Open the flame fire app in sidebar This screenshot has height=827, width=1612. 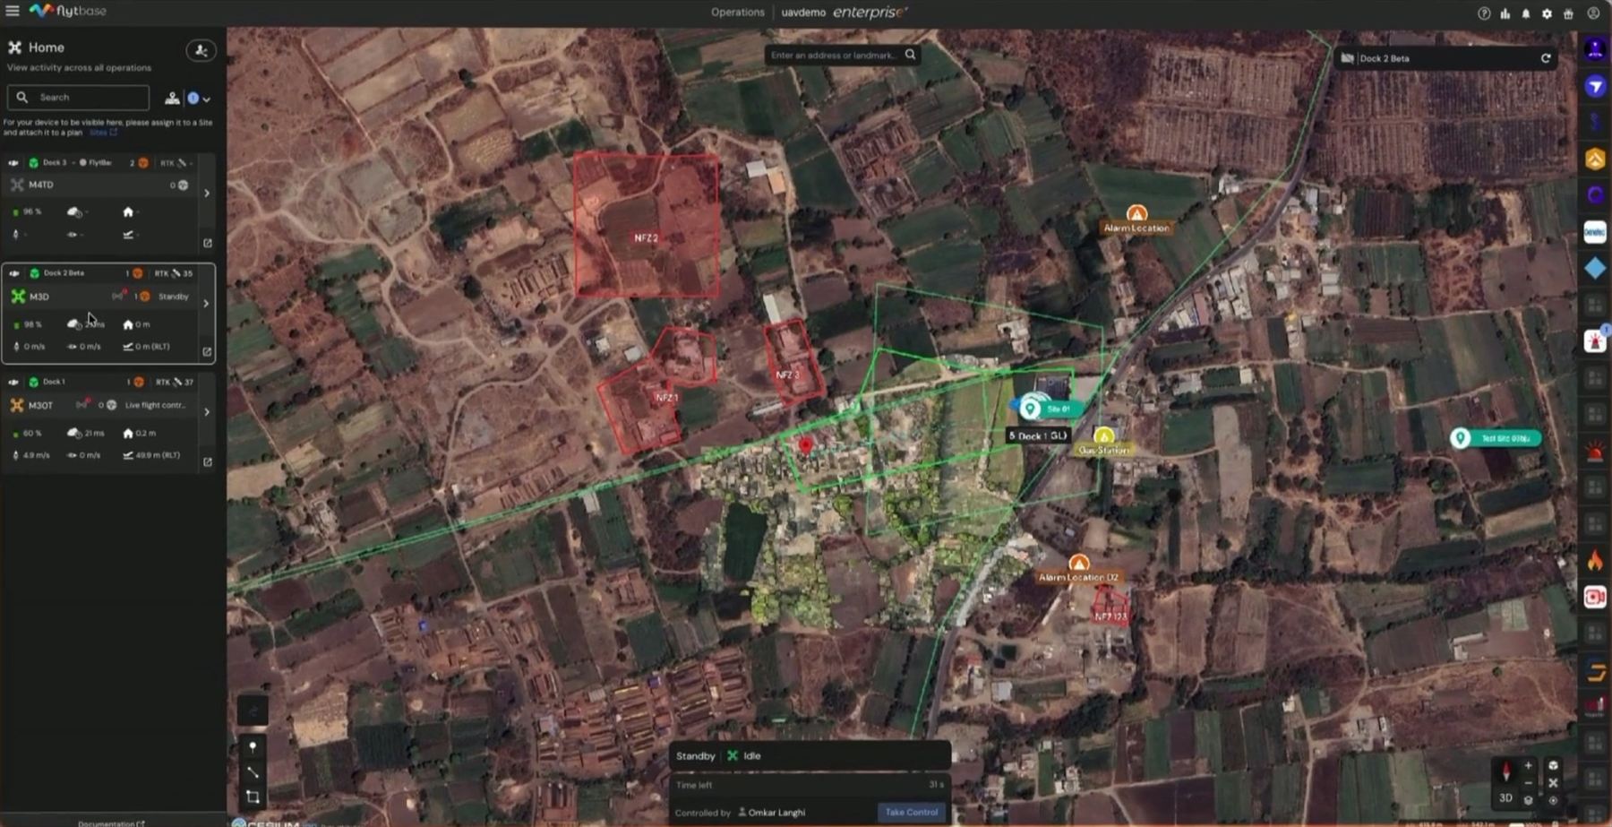(1595, 561)
